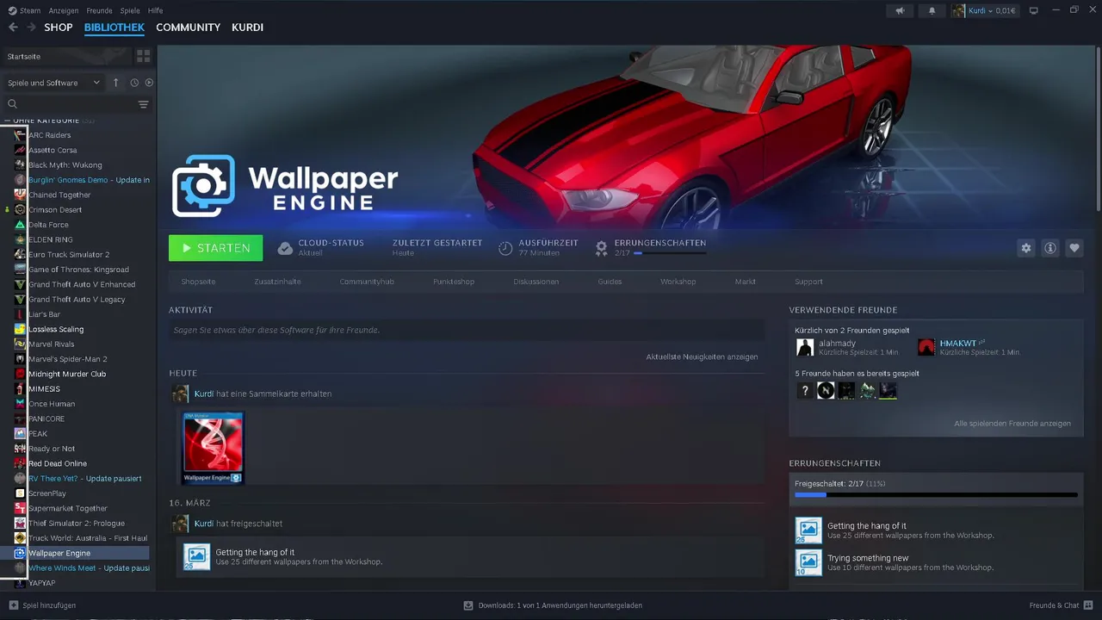Open Friends & Chat panel

(1061, 605)
